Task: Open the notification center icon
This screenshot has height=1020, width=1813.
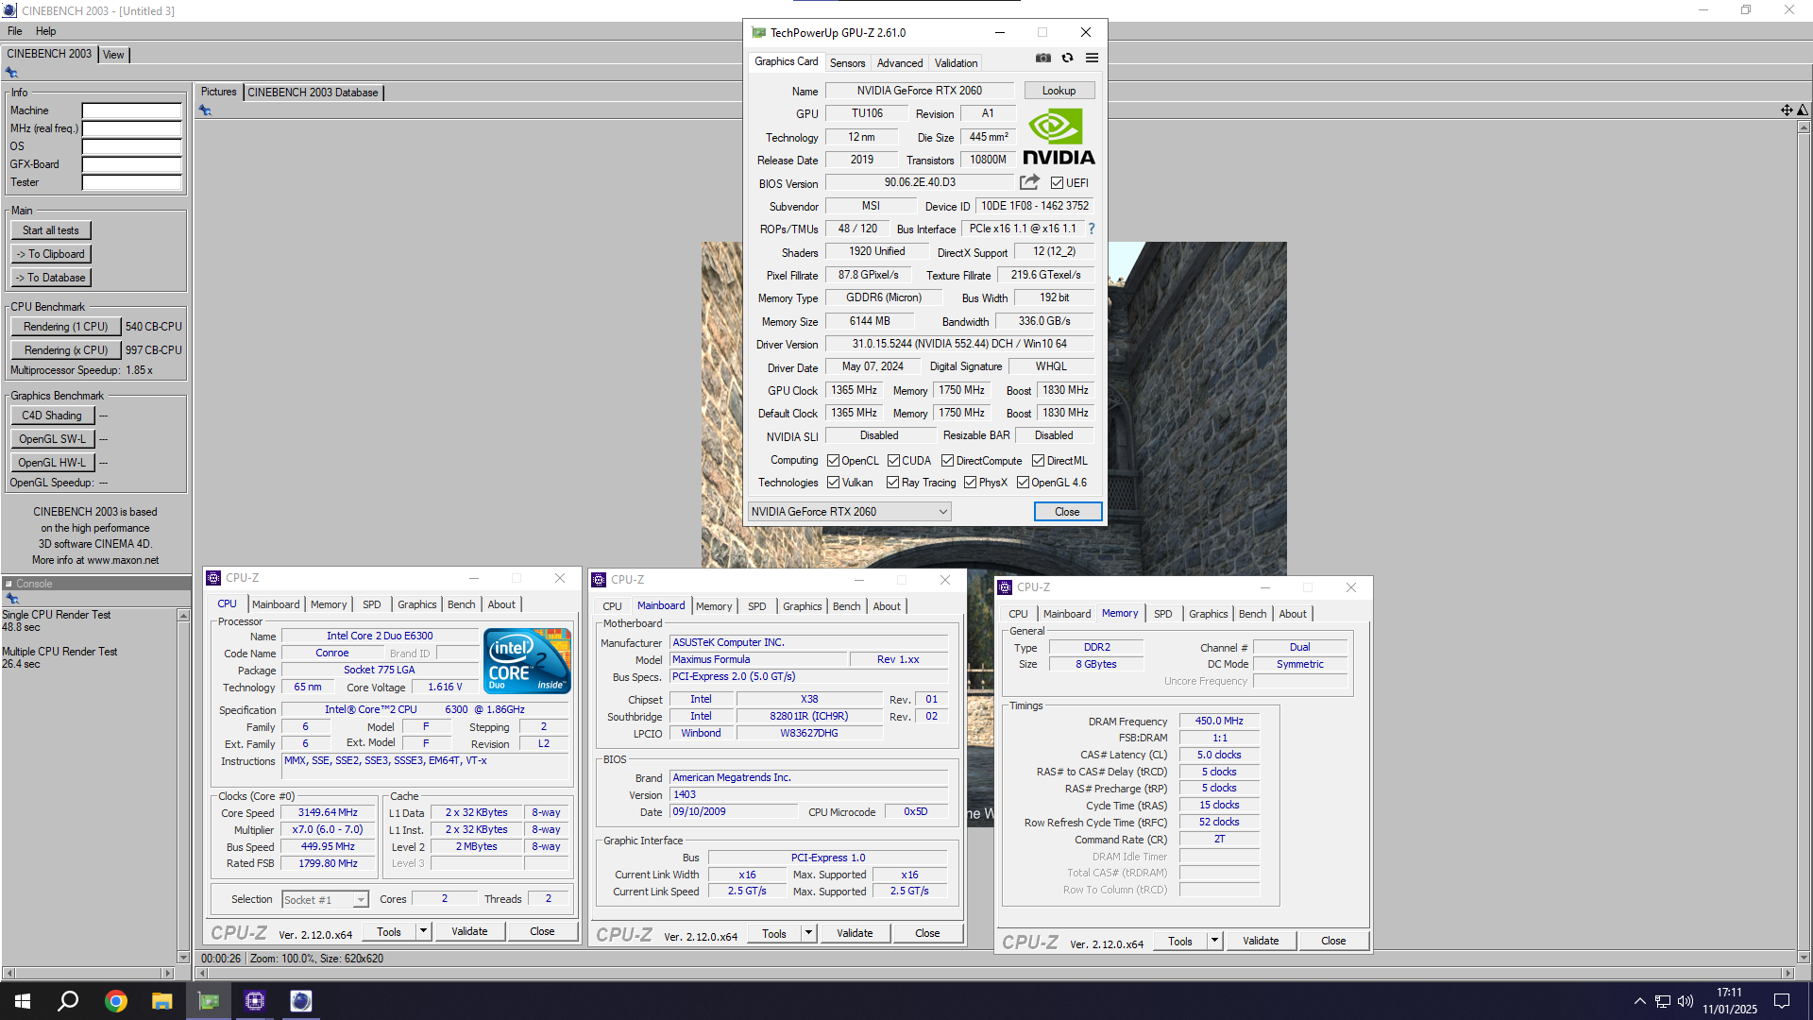Action: (1782, 1001)
